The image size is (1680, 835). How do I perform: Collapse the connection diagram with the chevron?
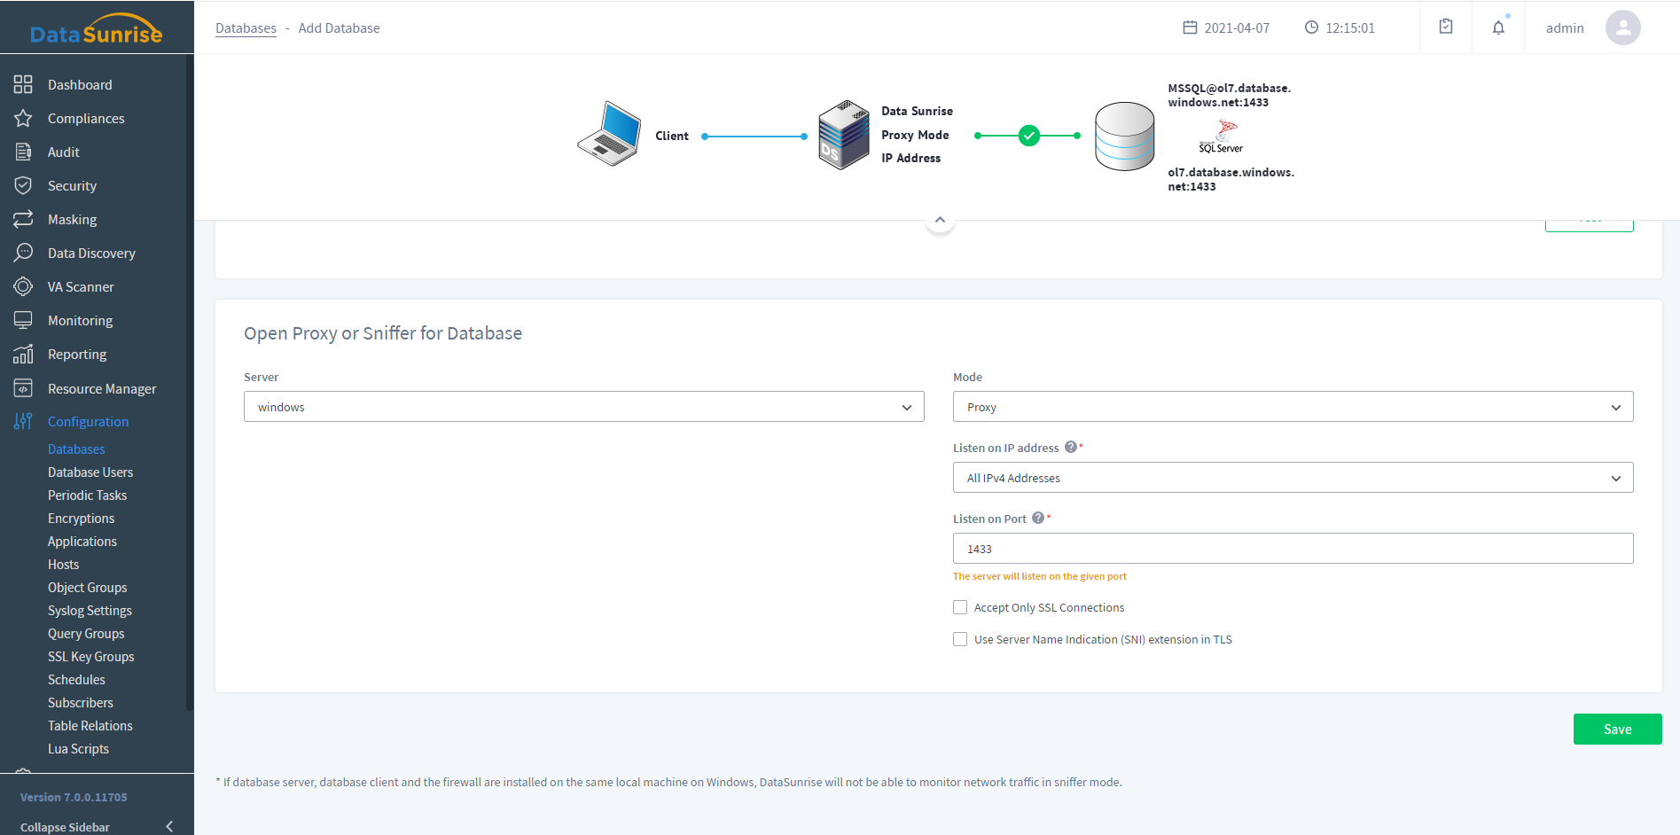940,220
